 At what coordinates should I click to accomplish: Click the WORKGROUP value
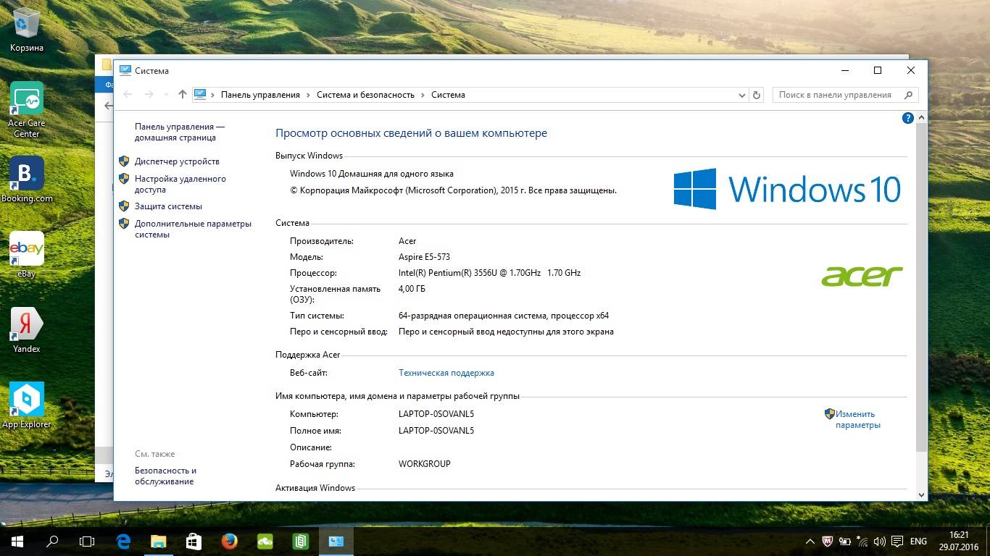(425, 464)
